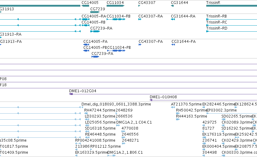The image size is (257, 157).
Task: Click the EK163329.5prime EST
Action: point(76,155)
